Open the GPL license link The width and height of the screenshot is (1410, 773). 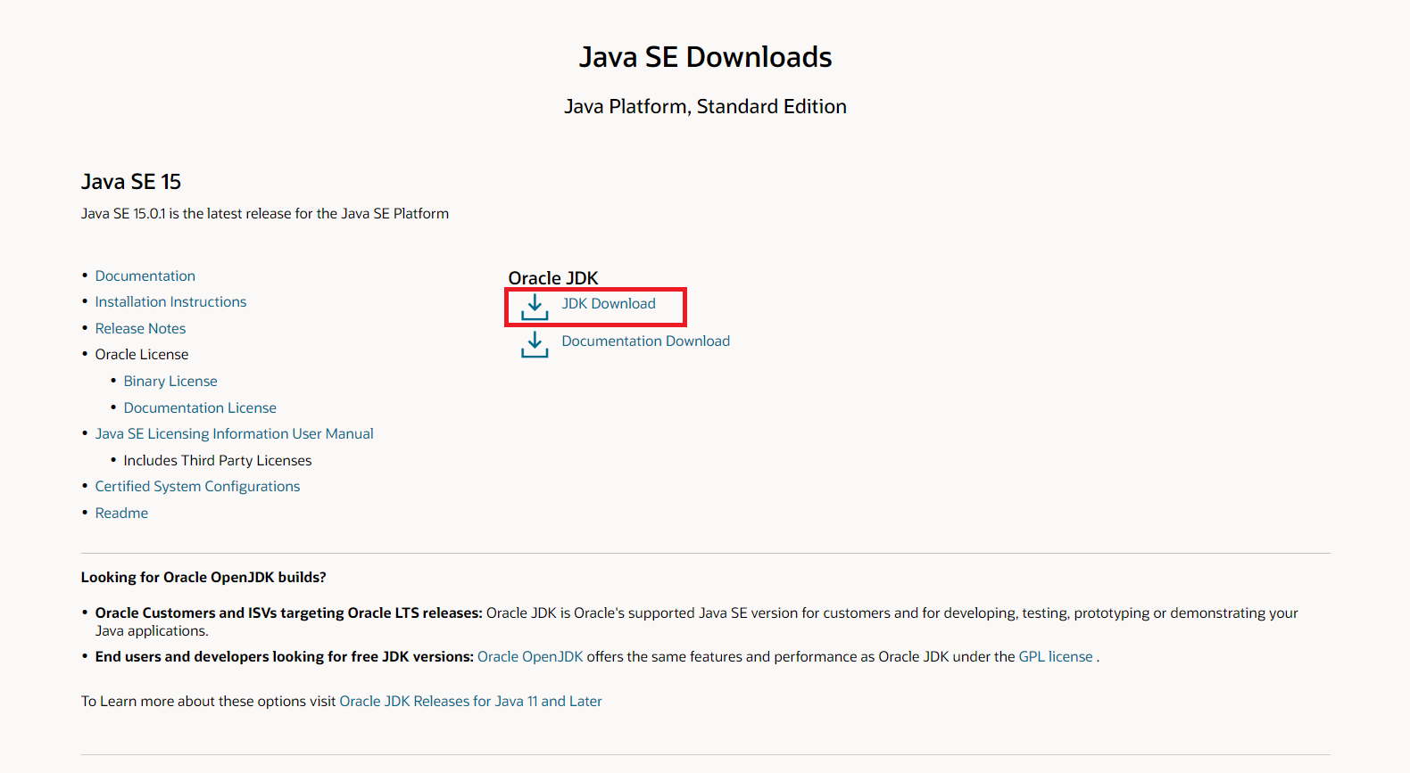(x=1056, y=656)
